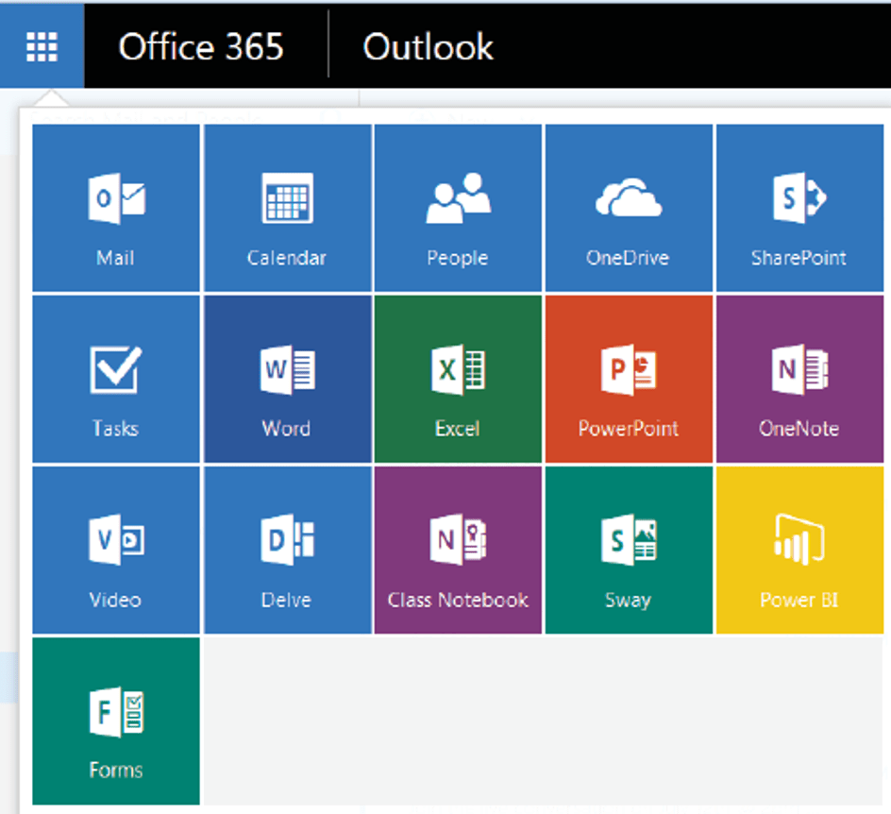Open the Tasks checkmark tile
The image size is (891, 814).
(116, 380)
